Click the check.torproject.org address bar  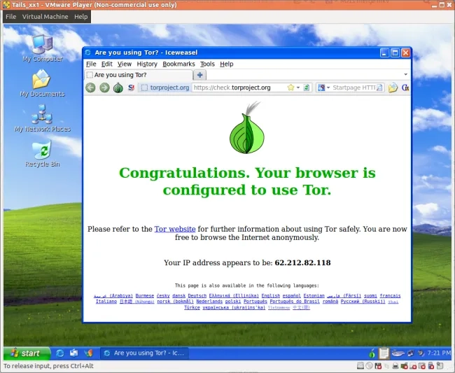coord(238,87)
